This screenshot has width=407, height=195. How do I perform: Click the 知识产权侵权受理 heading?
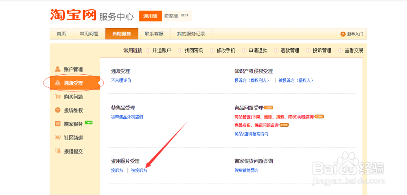click(x=254, y=71)
